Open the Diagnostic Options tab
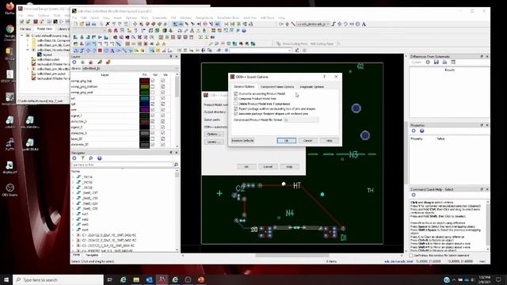This screenshot has width=507, height=285. (311, 87)
